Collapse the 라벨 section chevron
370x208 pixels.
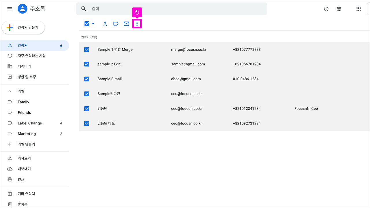tap(10, 91)
